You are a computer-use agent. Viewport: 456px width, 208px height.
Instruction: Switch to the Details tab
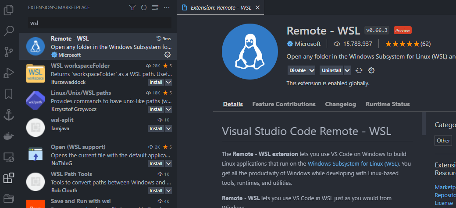(x=233, y=104)
